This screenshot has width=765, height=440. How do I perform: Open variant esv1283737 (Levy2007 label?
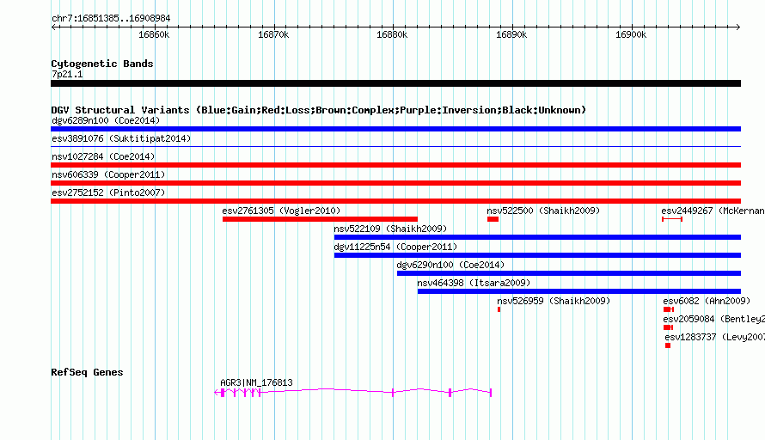click(x=715, y=337)
